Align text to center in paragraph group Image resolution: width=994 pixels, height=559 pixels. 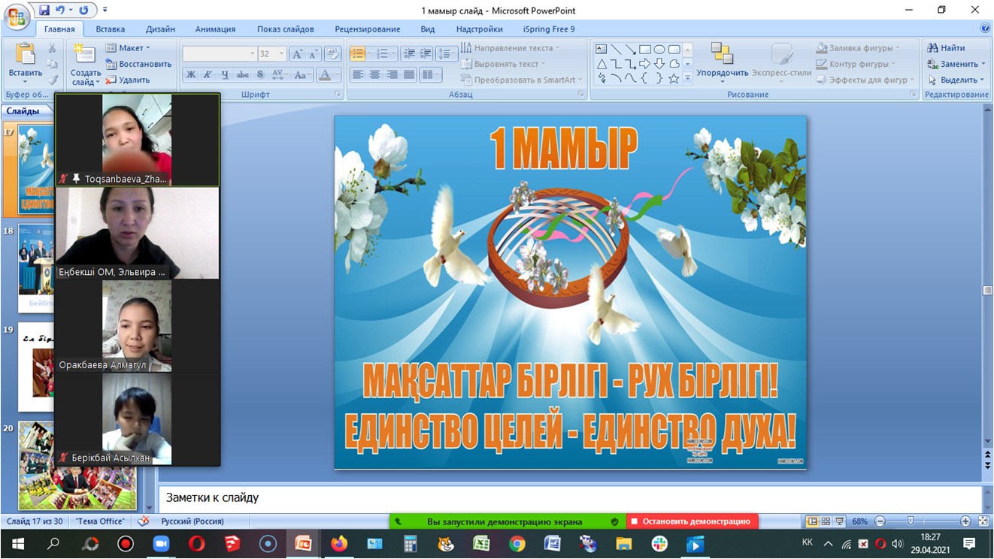[x=374, y=74]
